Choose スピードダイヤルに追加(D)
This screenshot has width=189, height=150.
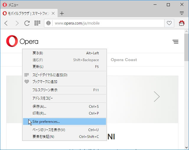64,75
